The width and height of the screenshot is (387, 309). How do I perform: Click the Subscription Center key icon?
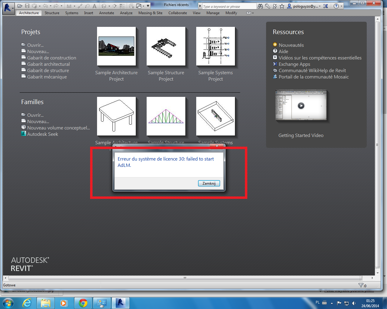(x=268, y=6)
